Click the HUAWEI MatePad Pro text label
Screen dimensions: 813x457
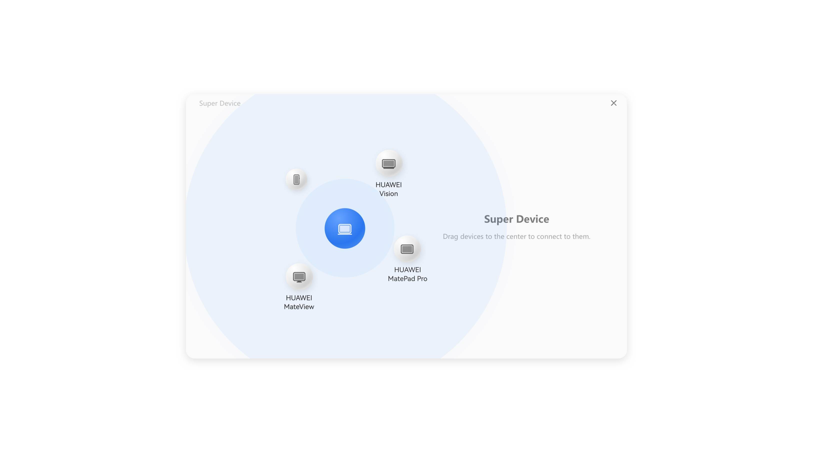click(407, 274)
